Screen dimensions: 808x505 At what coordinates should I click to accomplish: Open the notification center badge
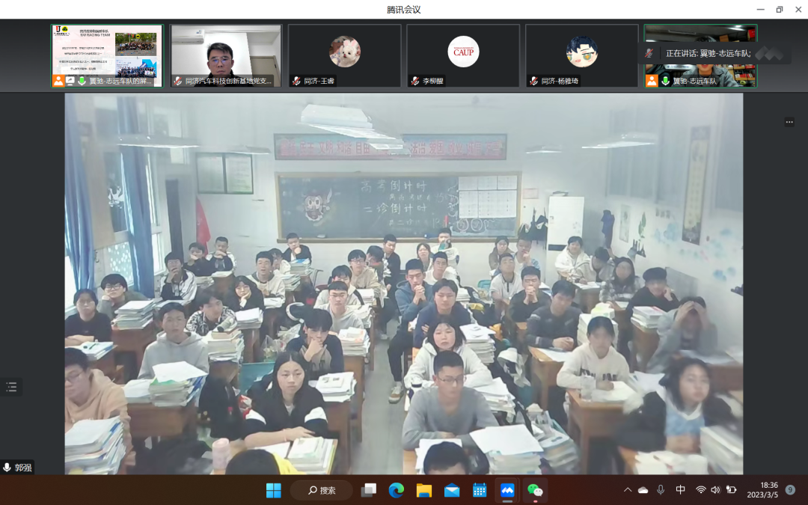point(790,489)
